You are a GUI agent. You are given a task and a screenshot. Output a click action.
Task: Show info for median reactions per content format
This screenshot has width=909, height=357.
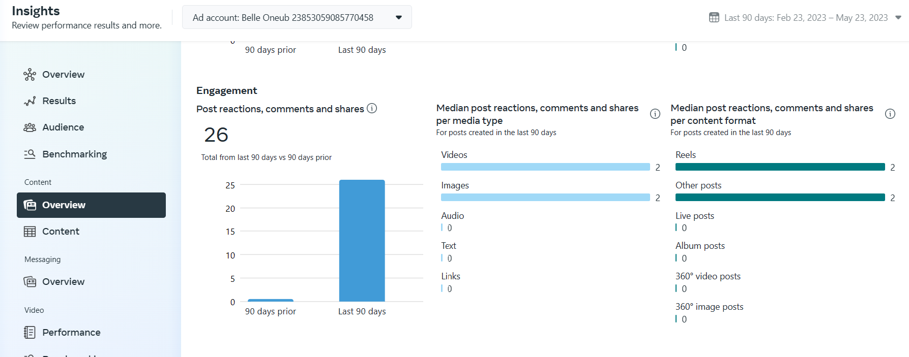point(890,114)
